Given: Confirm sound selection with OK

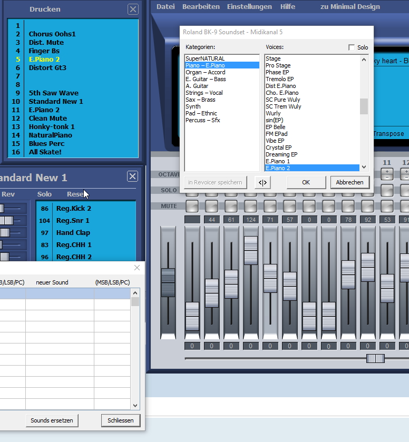Looking at the screenshot, I should click(x=306, y=182).
